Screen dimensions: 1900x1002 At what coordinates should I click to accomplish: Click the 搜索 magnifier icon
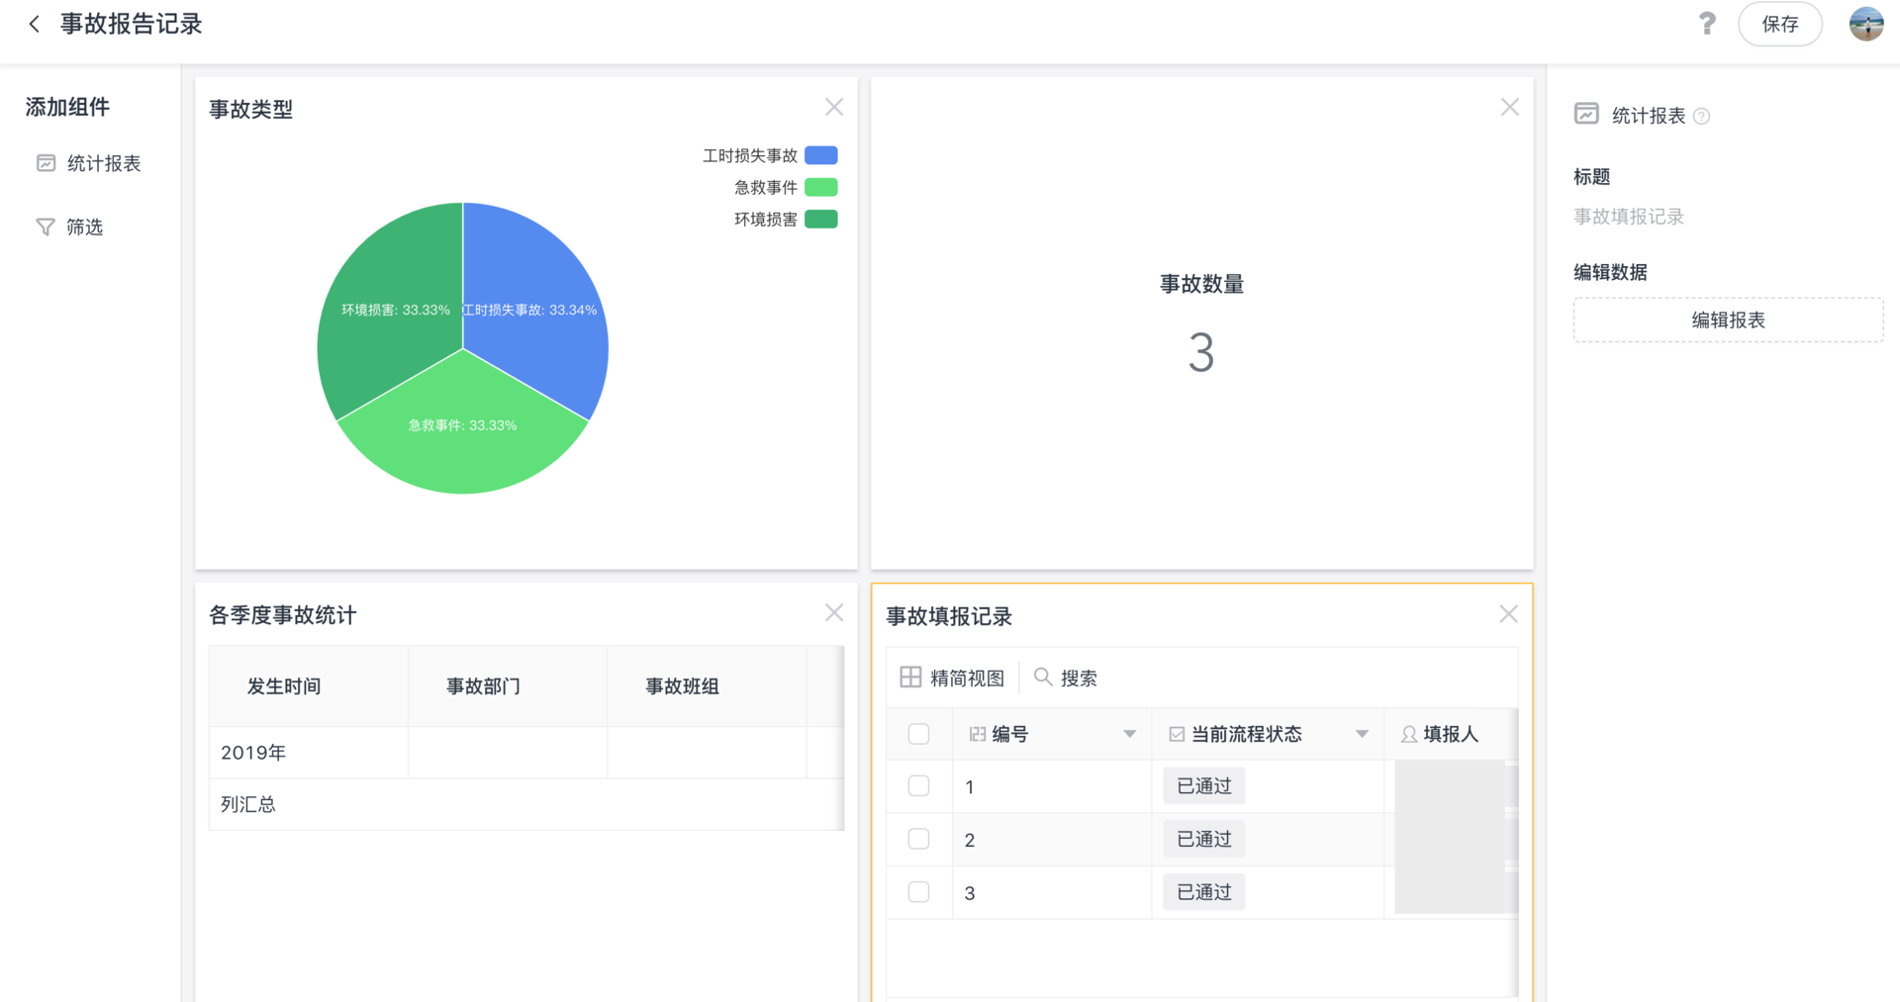pyautogui.click(x=1043, y=678)
